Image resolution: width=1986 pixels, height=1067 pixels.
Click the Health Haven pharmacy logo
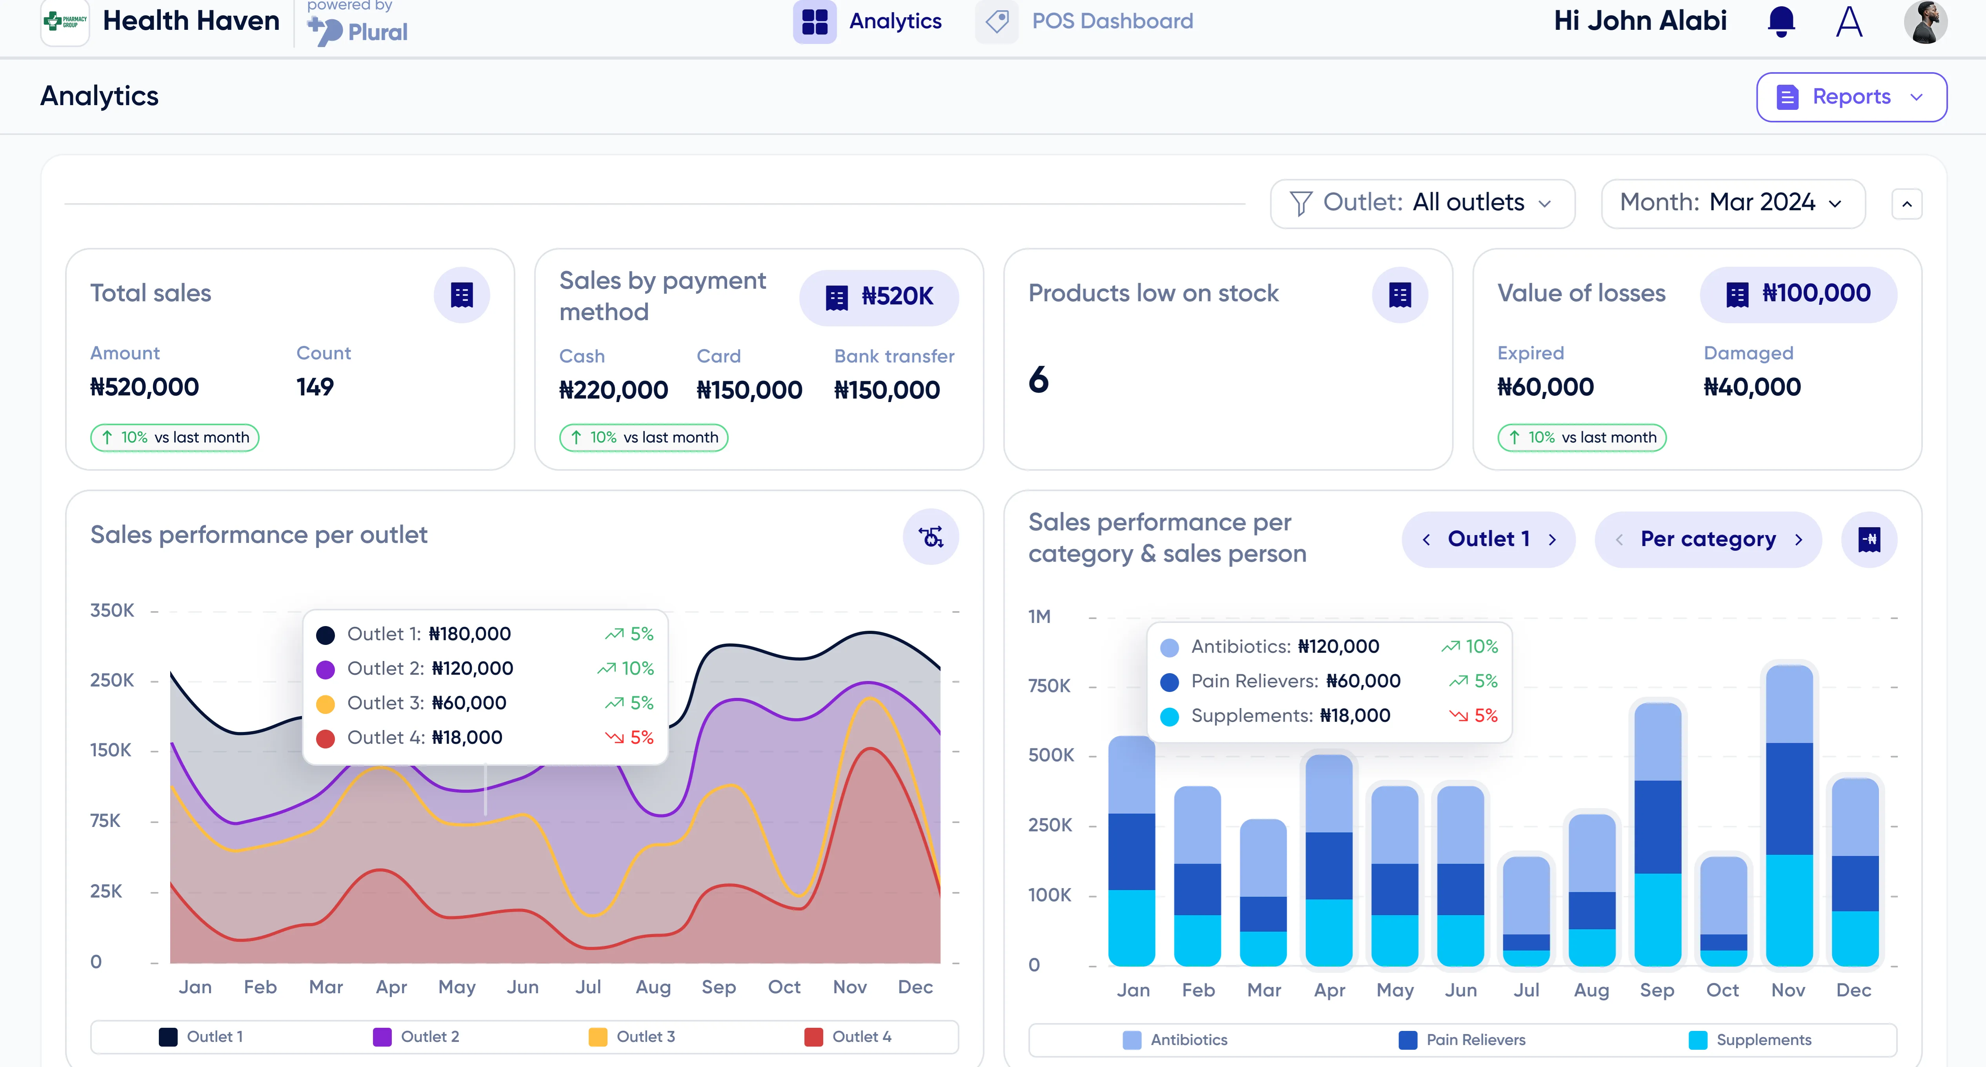point(65,22)
